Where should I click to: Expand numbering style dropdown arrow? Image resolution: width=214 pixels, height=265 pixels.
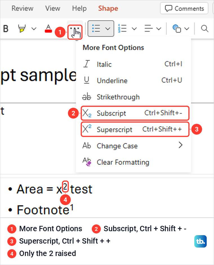[134, 29]
